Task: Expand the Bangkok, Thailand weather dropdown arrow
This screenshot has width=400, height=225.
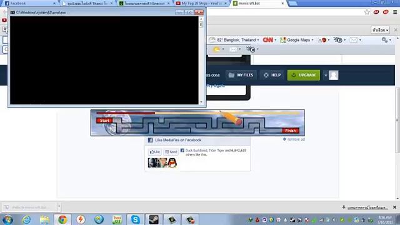Action: pyautogui.click(x=258, y=40)
